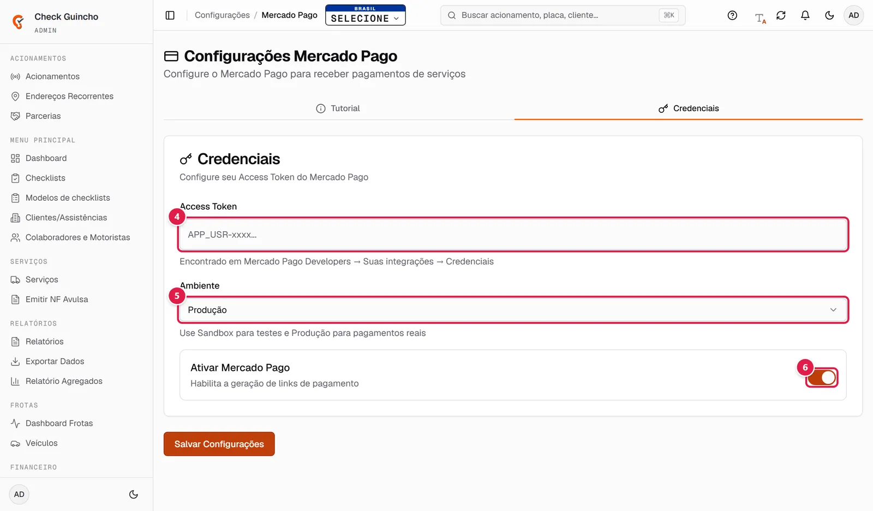Click the text size adjustment icon
The width and height of the screenshot is (873, 511).
[x=760, y=18]
